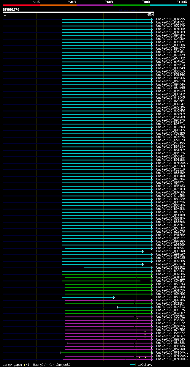The width and height of the screenshot is (190, 367).
Task: Click the UniRef100_A9T5X7 label
Action: coord(170,248)
